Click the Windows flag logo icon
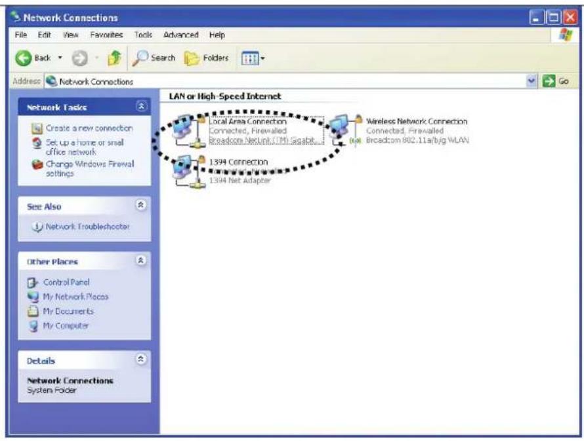Viewport: 584px width, 441px height. click(566, 35)
